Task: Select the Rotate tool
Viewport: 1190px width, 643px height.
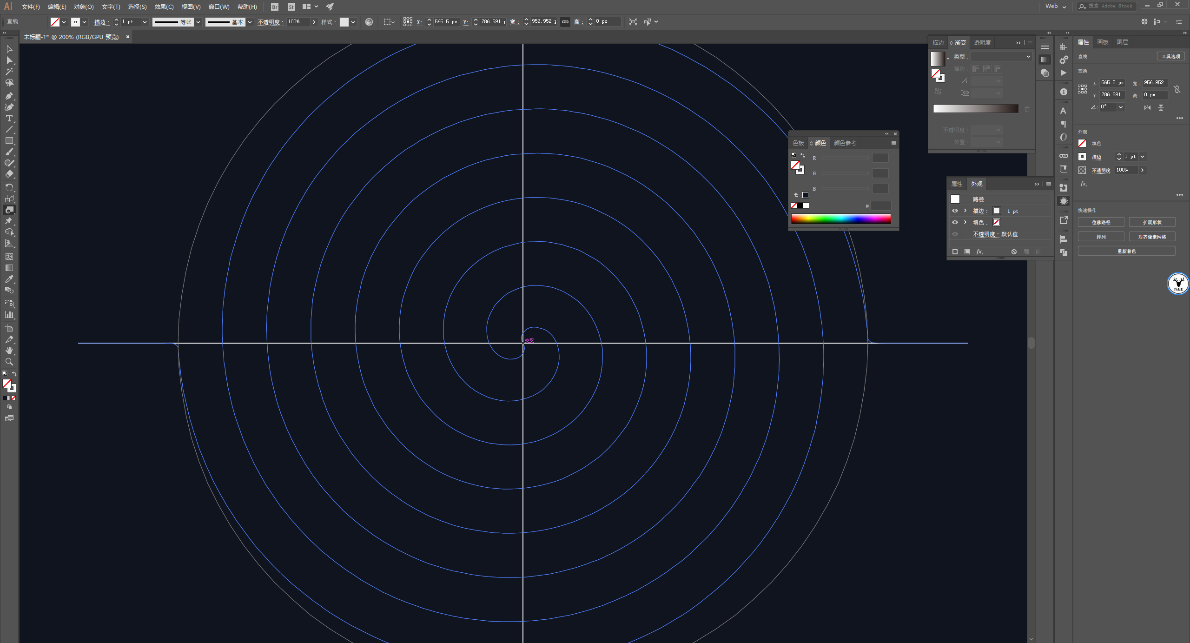Action: [x=9, y=187]
